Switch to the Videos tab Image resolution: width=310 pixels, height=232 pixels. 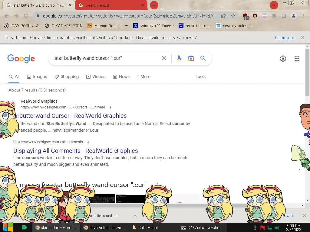coord(96,76)
